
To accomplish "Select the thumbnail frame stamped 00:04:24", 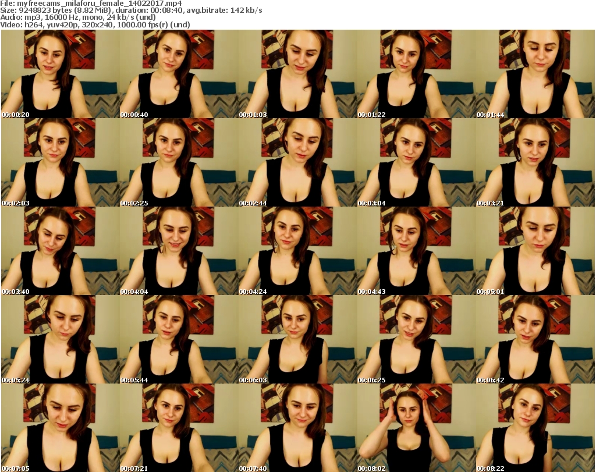I will pyautogui.click(x=297, y=251).
